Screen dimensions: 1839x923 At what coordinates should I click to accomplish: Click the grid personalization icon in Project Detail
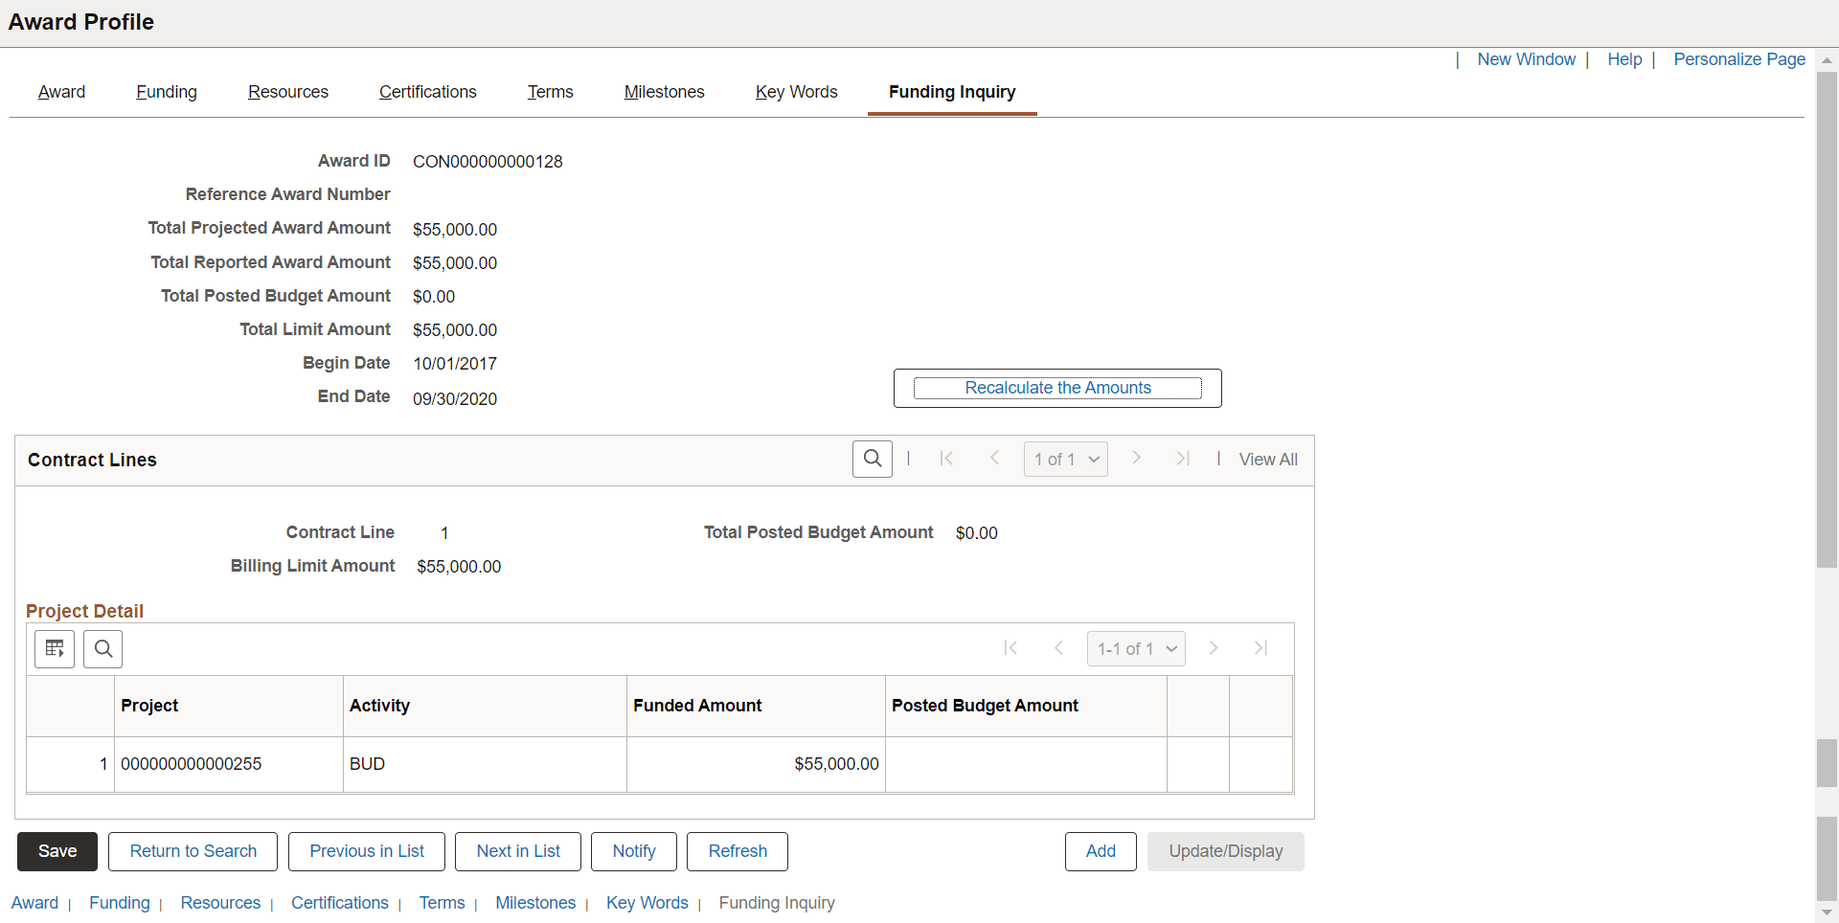(54, 648)
